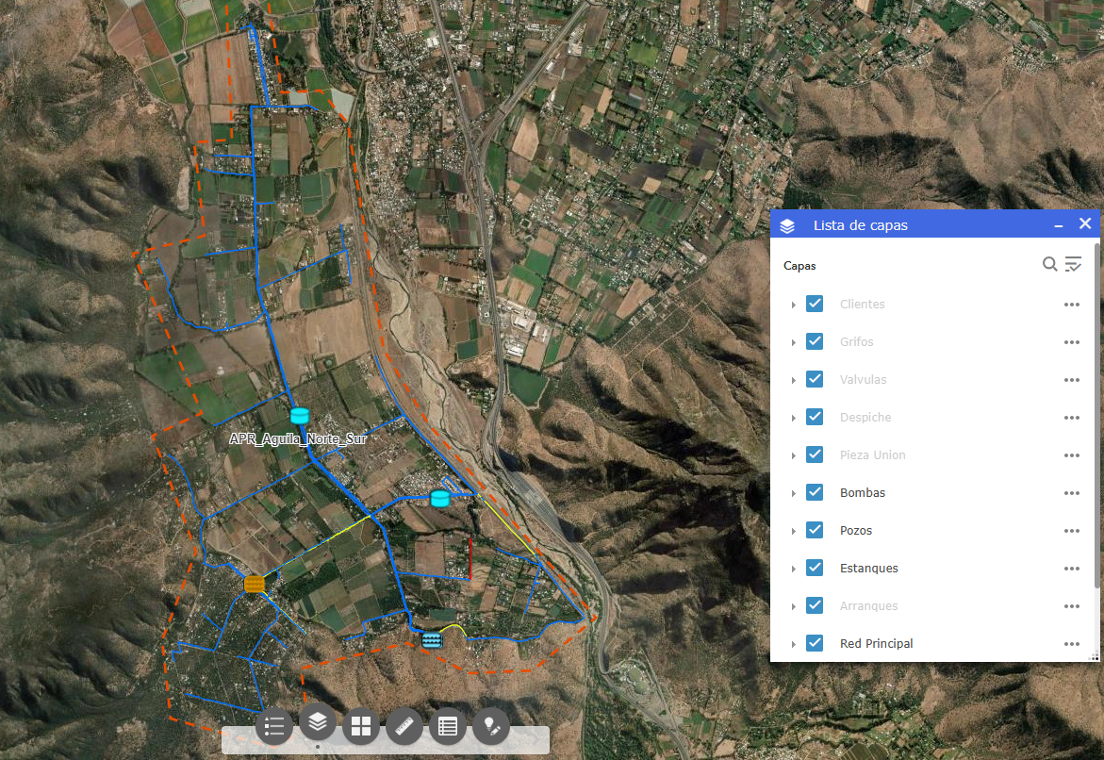Viewport: 1104px width, 760px height.
Task: Open options menu for Pozos layer
Action: coord(1072,531)
